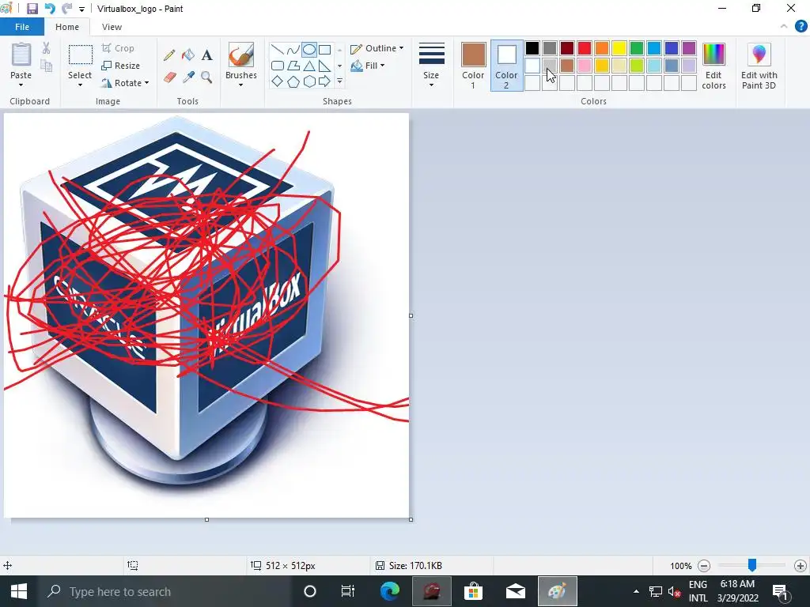This screenshot has height=607, width=810.
Task: Pick the purple color swatch
Action: click(x=689, y=48)
